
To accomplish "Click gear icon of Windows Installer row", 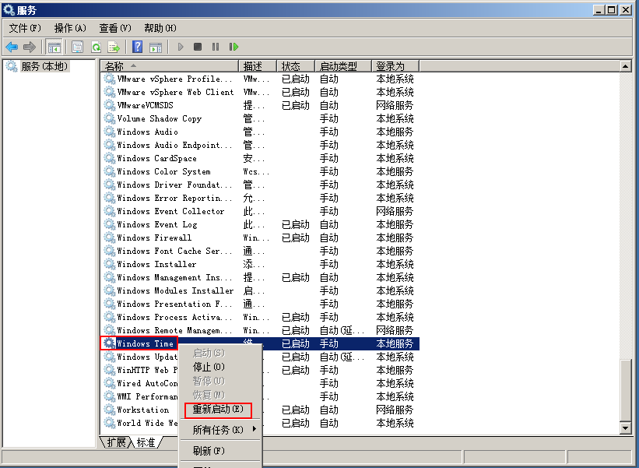I will (x=109, y=264).
